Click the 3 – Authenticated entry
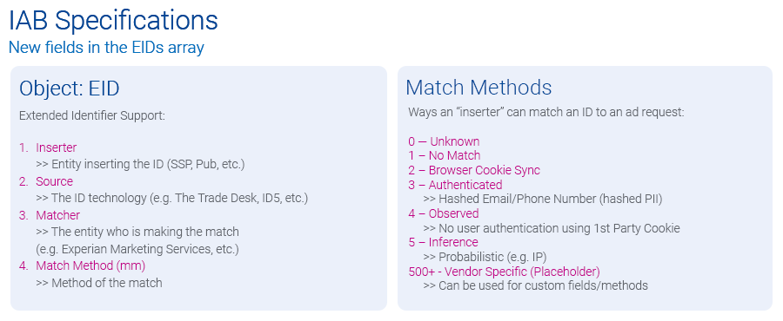Screen dimensions: 783x321 (x=455, y=185)
